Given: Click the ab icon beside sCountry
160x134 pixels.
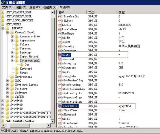Looking at the screenshot, I should pyautogui.click(x=59, y=46).
